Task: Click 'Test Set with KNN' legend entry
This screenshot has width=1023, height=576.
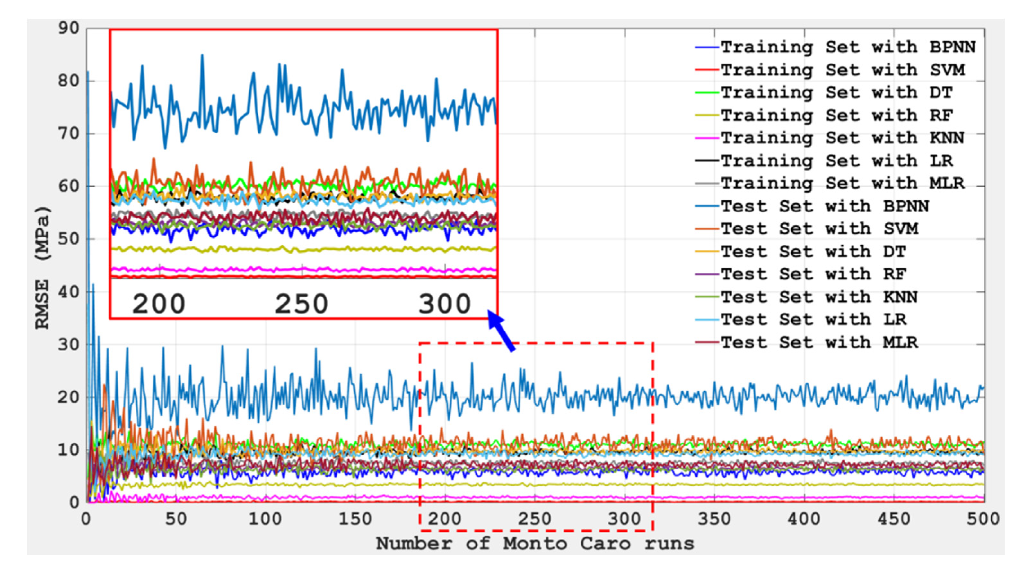Action: (x=819, y=297)
